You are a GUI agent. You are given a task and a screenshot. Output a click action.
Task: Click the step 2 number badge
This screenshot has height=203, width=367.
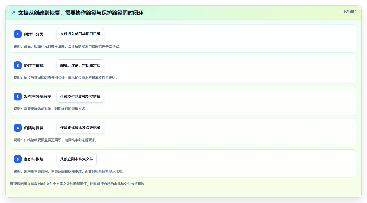pos(18,65)
